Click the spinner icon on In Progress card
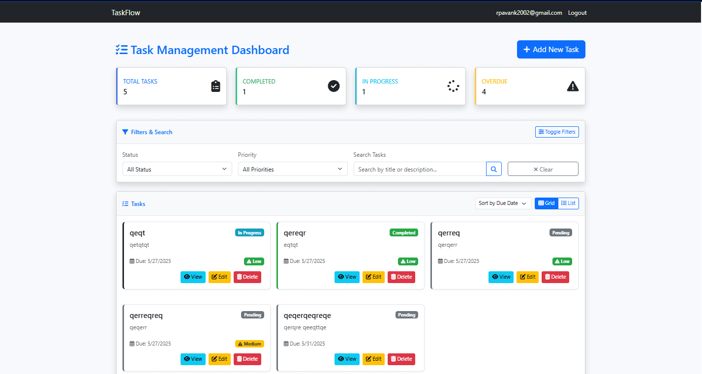Viewport: 702px width, 374px height. tap(453, 86)
